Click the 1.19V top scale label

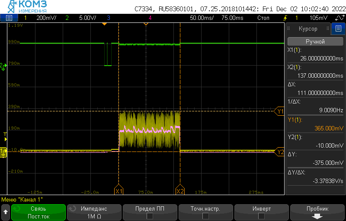point(15,25)
